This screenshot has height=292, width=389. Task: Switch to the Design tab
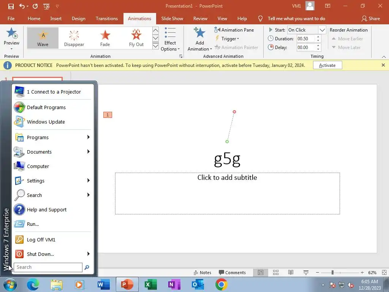(78, 19)
